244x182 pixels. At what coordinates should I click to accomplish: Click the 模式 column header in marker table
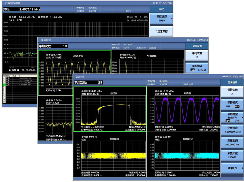tap(9, 76)
